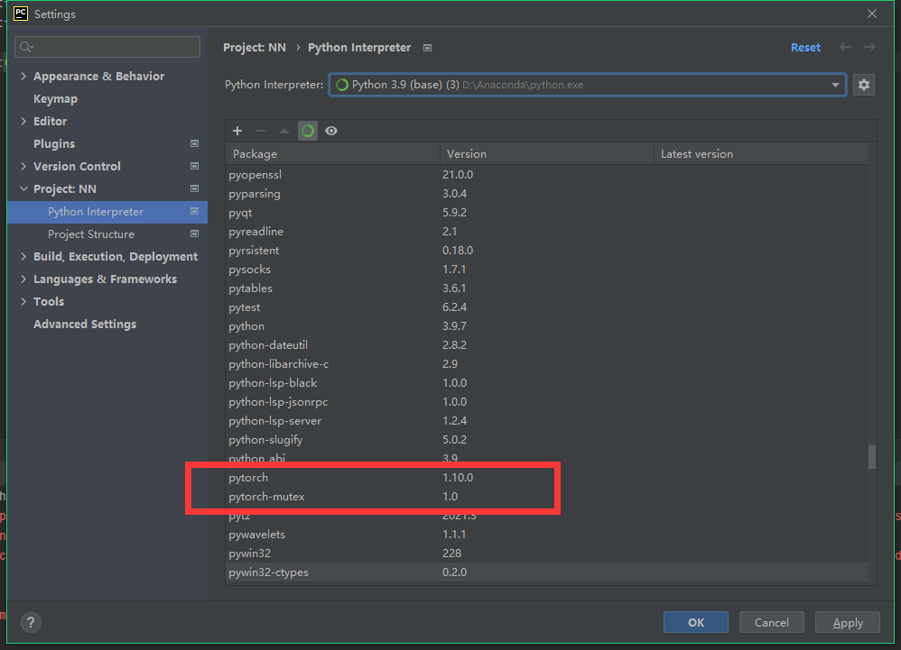Click the Uninstall package minus icon
This screenshot has height=650, width=901.
260,131
